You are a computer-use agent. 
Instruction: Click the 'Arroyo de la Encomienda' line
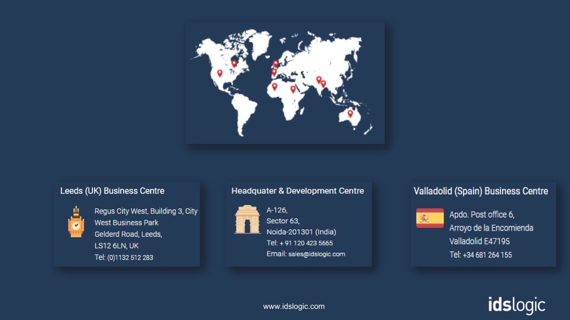[491, 228]
